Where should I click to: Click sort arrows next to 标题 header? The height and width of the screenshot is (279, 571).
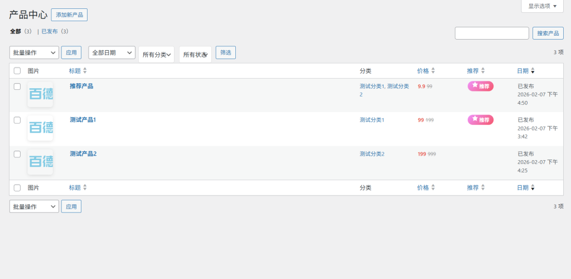click(85, 71)
